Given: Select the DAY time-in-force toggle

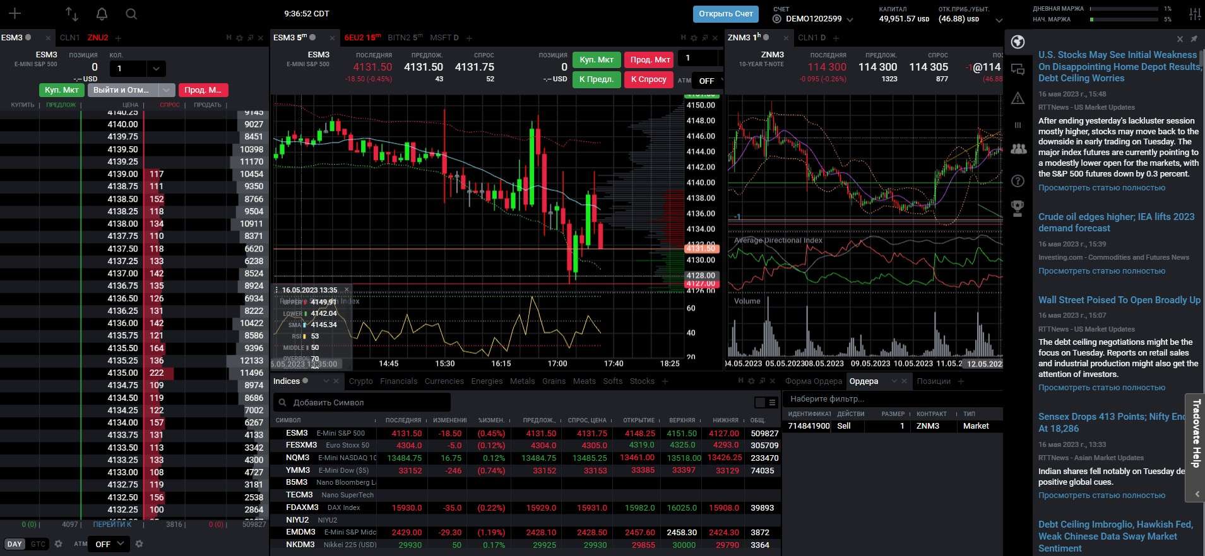Looking at the screenshot, I should coord(15,544).
